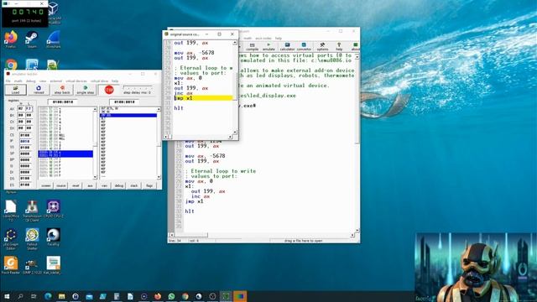Open the help menu in emulator window
The height and width of the screenshot is (302, 537).
pyautogui.click(x=115, y=81)
